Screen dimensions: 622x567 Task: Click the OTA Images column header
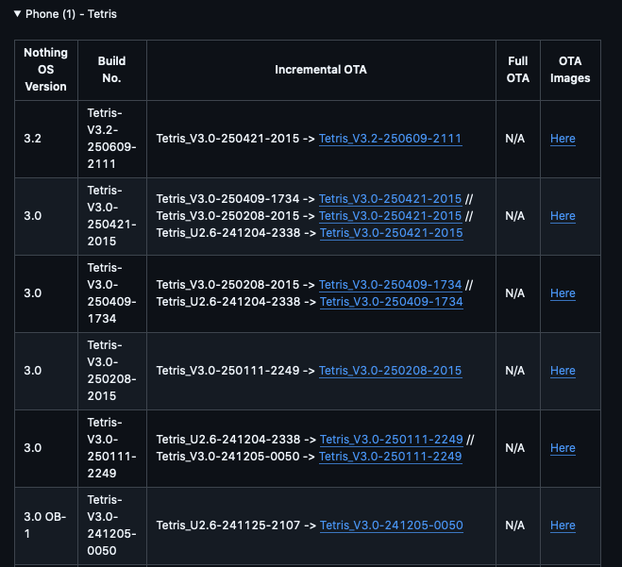570,70
